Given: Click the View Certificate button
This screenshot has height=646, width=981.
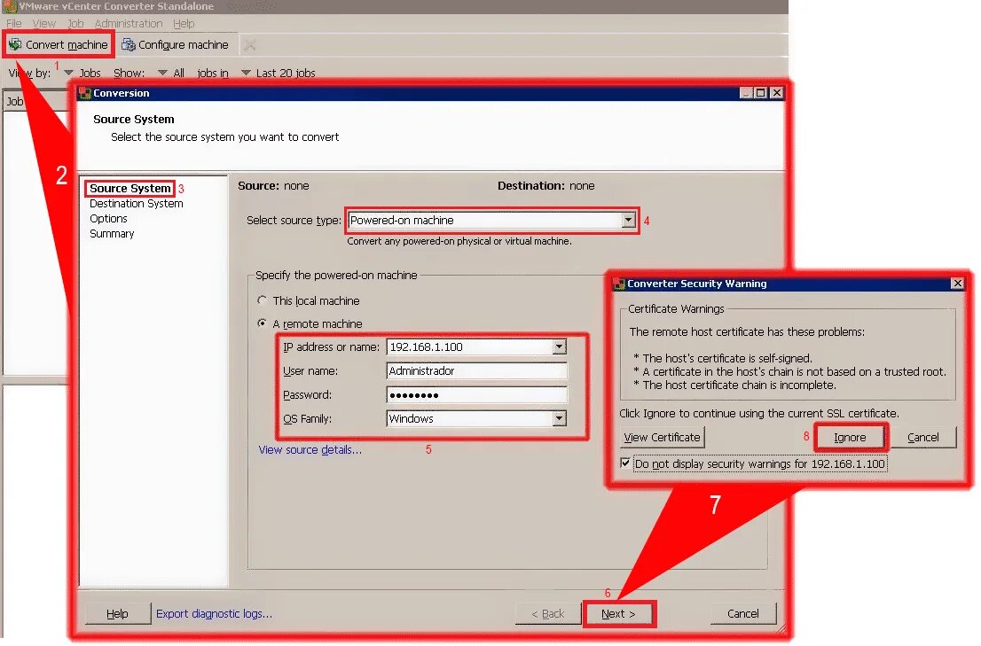Looking at the screenshot, I should point(662,438).
